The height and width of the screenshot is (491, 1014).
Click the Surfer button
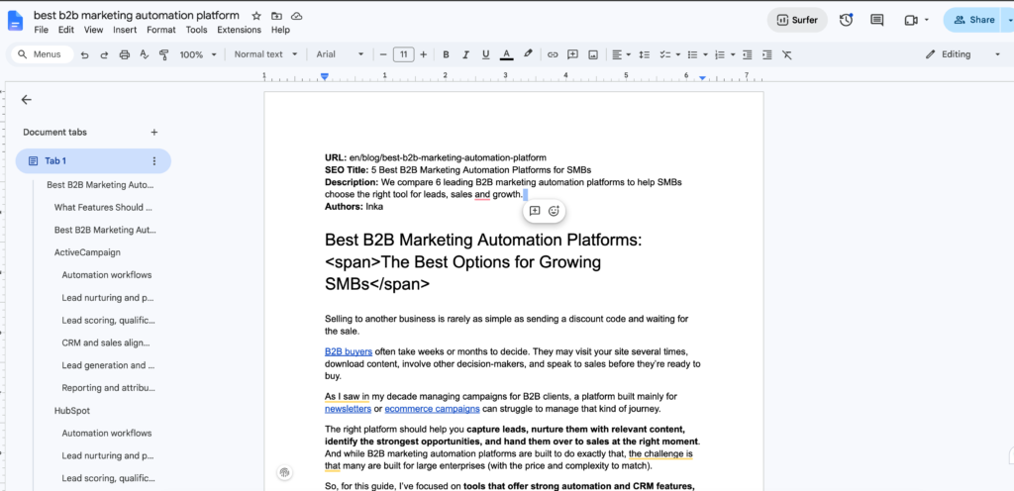coord(797,20)
